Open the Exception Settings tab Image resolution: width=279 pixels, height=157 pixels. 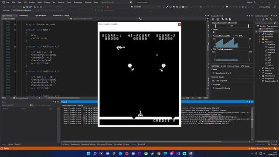(x=88, y=144)
